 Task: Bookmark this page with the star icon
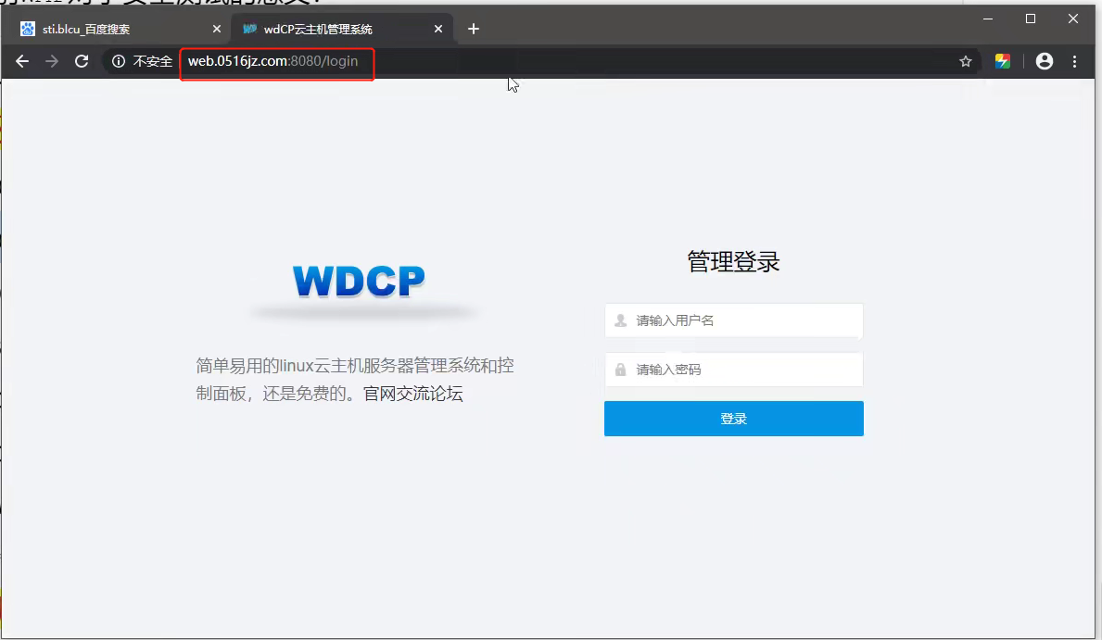point(966,62)
